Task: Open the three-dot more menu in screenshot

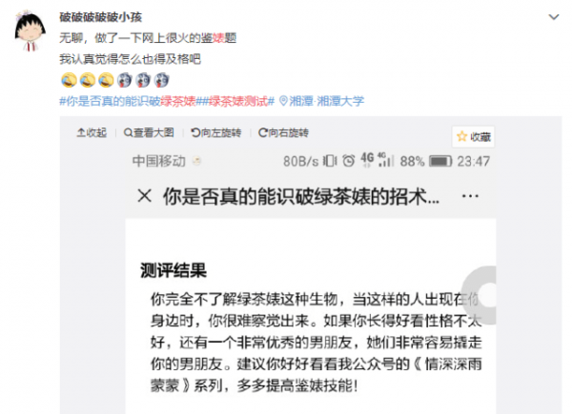Action: pyautogui.click(x=470, y=196)
